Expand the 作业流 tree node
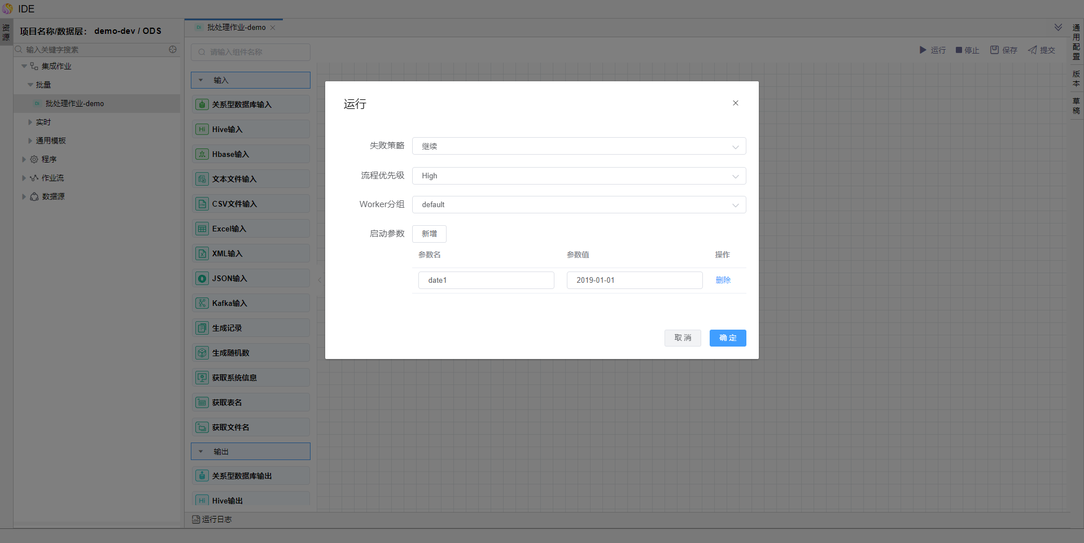 (24, 178)
